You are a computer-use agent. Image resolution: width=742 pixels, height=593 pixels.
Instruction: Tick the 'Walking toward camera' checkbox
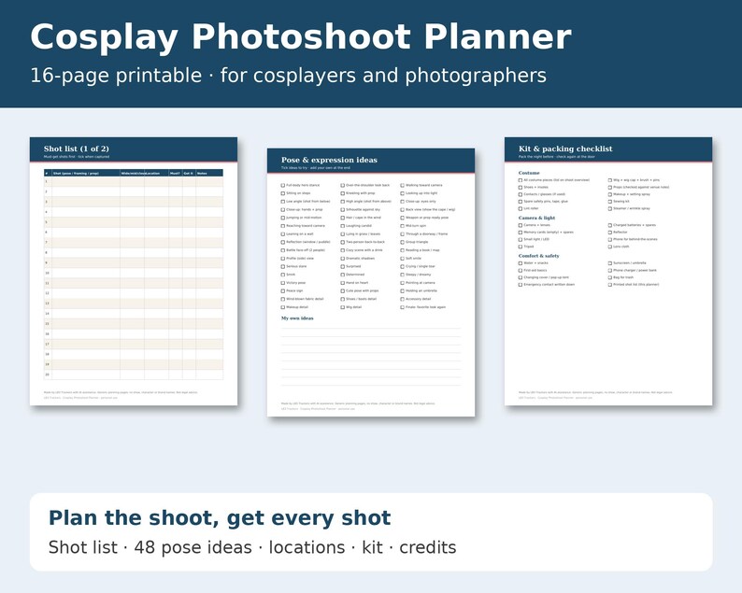402,186
